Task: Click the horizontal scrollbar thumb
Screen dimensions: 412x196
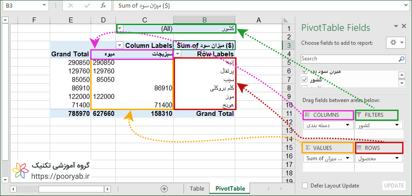Action: 71,189
